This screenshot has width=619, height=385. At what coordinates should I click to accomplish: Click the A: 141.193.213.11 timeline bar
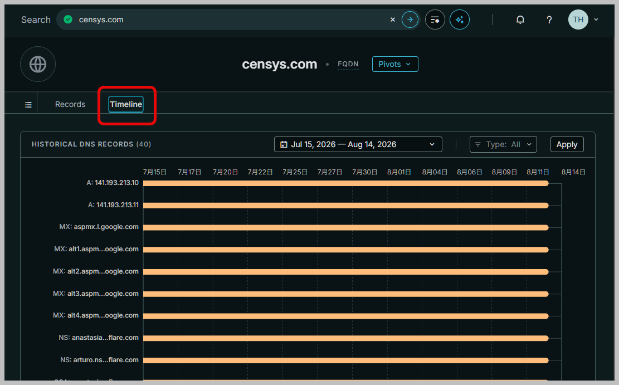(x=346, y=206)
